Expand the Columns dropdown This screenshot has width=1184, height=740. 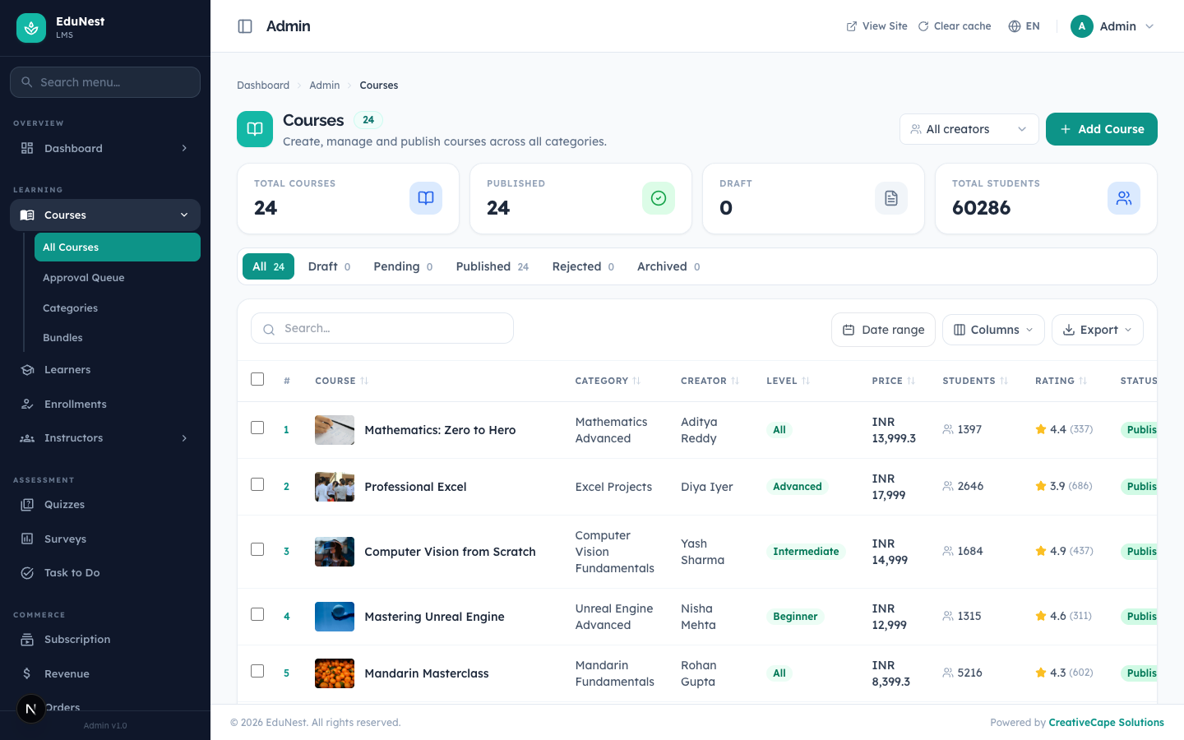click(993, 330)
